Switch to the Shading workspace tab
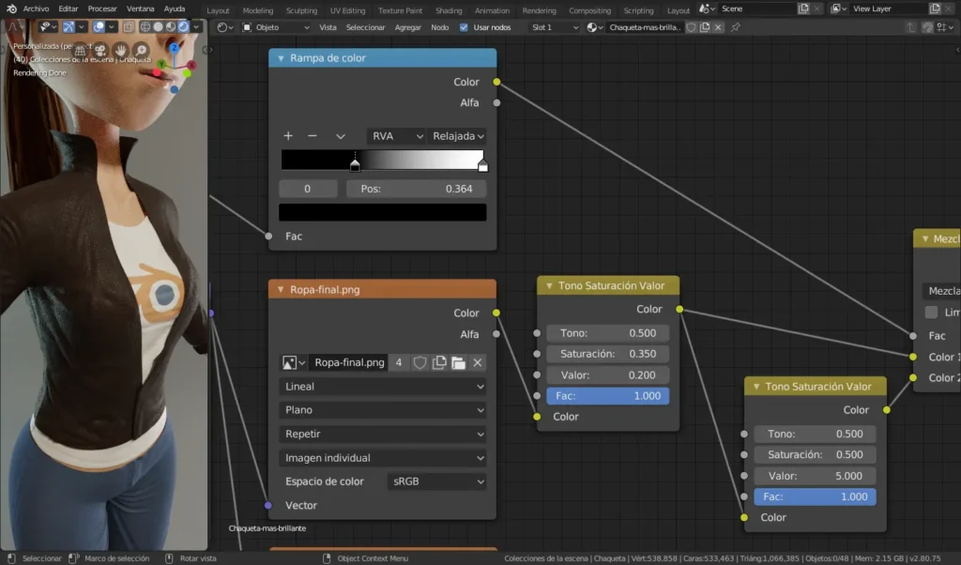The width and height of the screenshot is (961, 565). pyautogui.click(x=449, y=10)
